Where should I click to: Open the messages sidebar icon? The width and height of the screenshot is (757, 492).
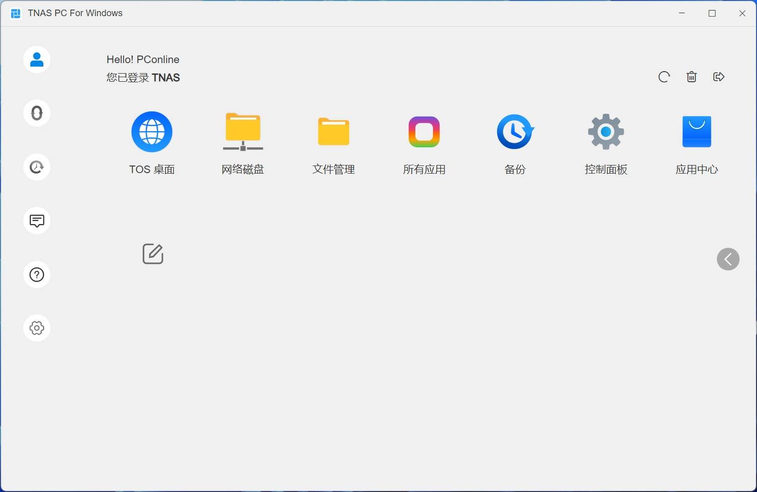37,221
